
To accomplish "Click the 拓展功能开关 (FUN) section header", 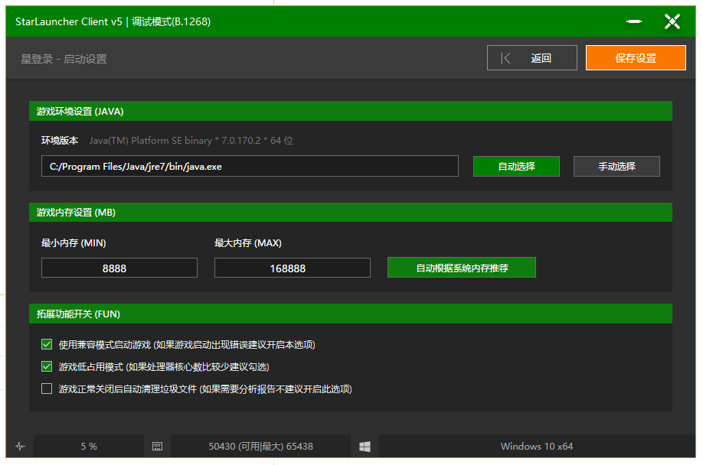I will pyautogui.click(x=351, y=314).
